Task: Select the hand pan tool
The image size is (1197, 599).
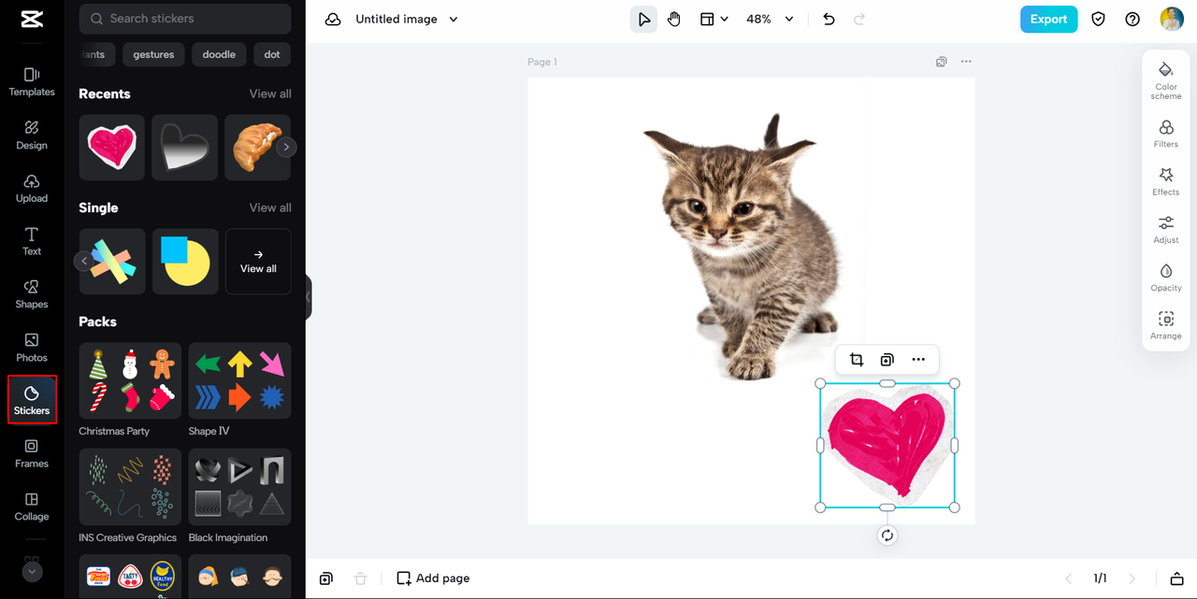Action: click(674, 19)
